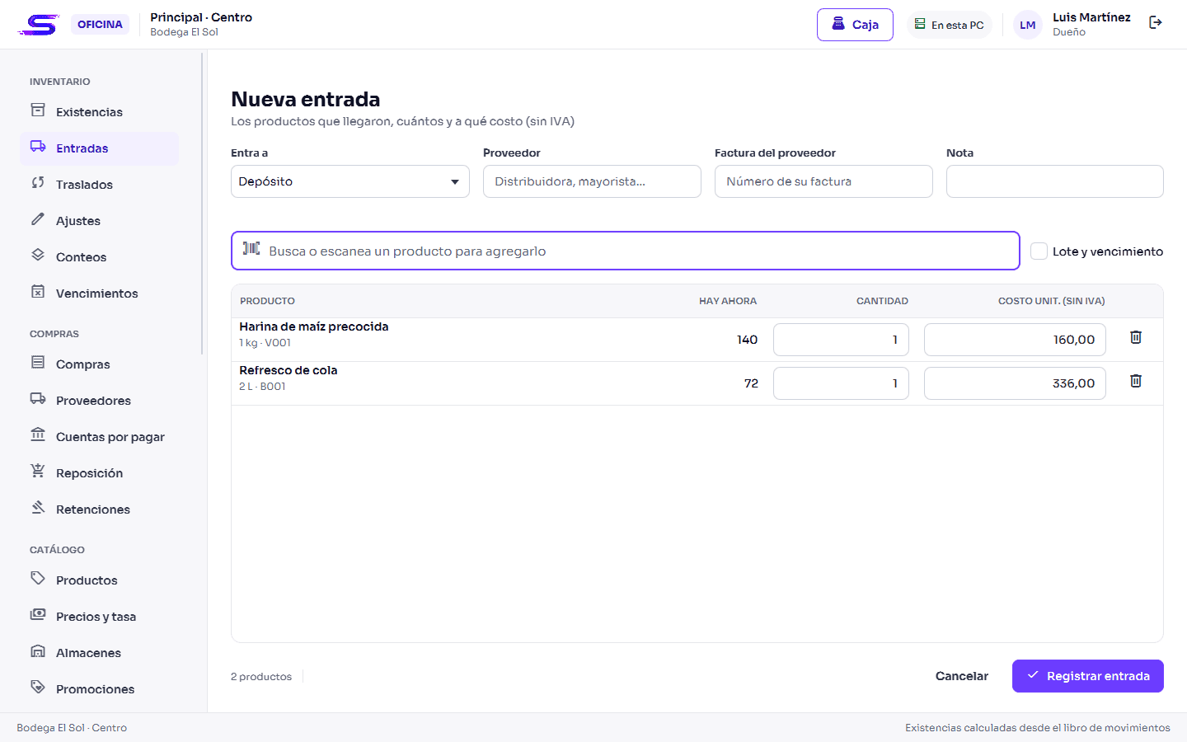Image resolution: width=1187 pixels, height=742 pixels.
Task: Edit unit cost 336,00 for Refresco de cola
Action: pos(1015,383)
